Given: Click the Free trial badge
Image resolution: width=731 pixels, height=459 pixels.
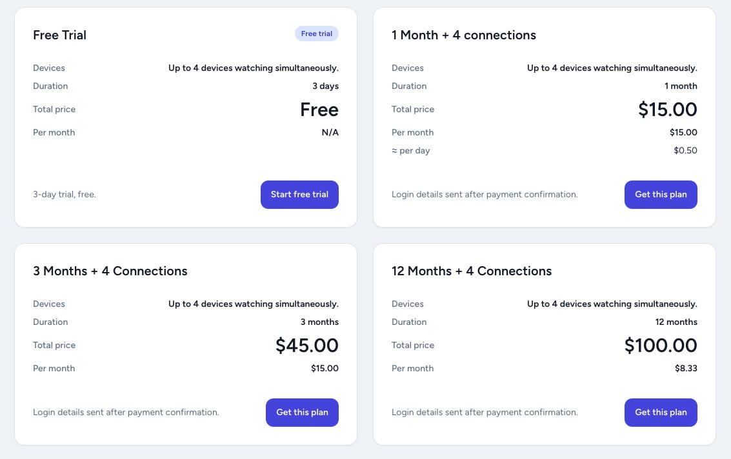Looking at the screenshot, I should (316, 33).
